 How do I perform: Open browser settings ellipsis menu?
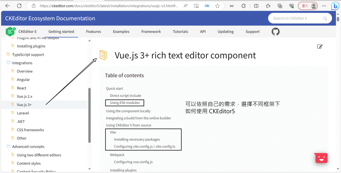coord(324,6)
